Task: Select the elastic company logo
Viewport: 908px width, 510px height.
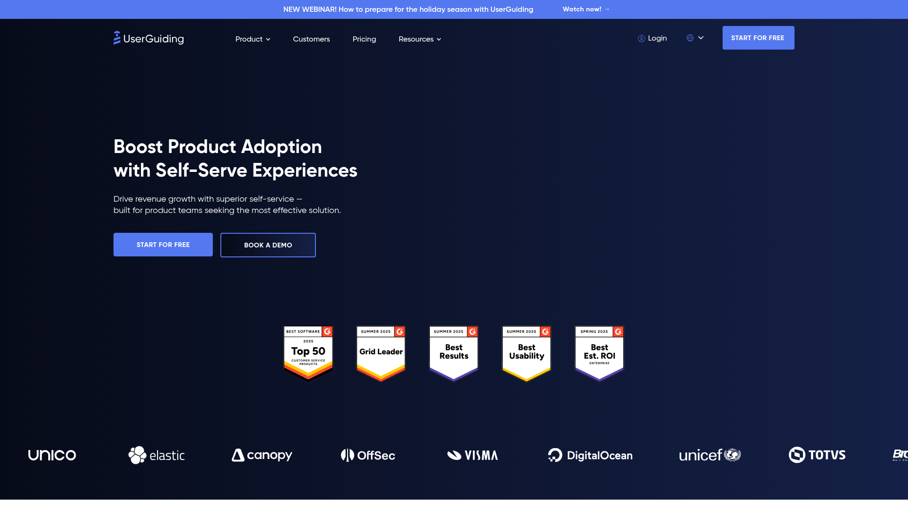Action: point(156,455)
